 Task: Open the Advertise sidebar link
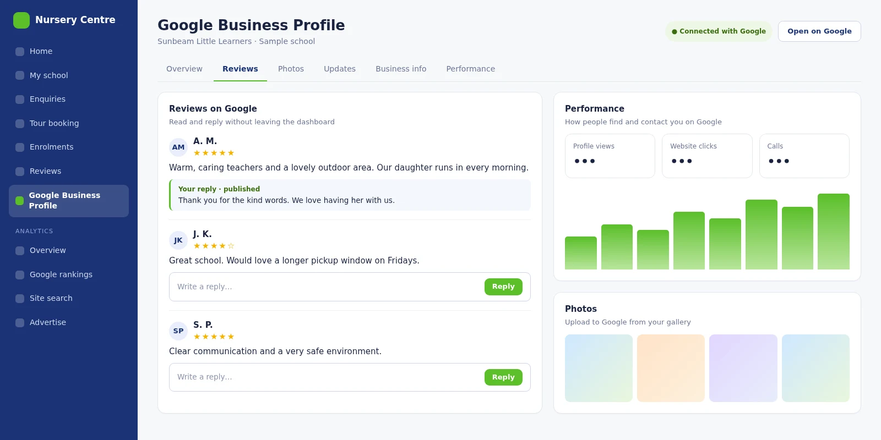(69, 323)
